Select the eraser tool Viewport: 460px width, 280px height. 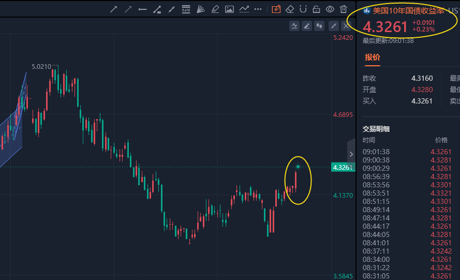[x=290, y=9]
